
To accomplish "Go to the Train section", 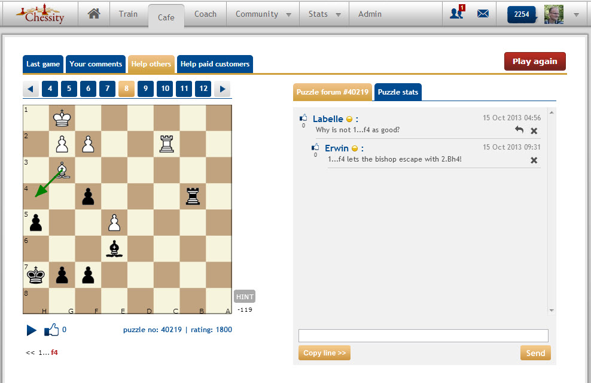I will (x=128, y=14).
